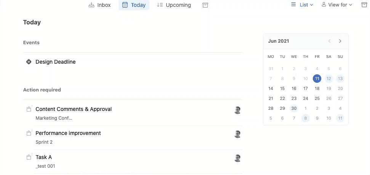Select May 31 in the calendar

tap(271, 69)
